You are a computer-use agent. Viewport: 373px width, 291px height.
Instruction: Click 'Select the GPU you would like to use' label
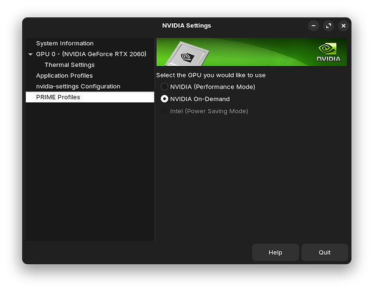(x=211, y=75)
